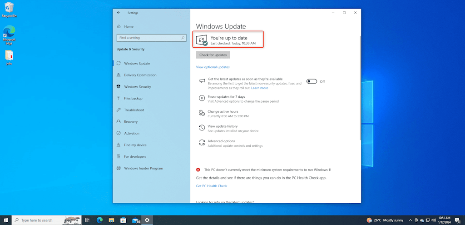Expand hidden system tray icons chevron
This screenshot has width=465, height=225.
pos(411,220)
